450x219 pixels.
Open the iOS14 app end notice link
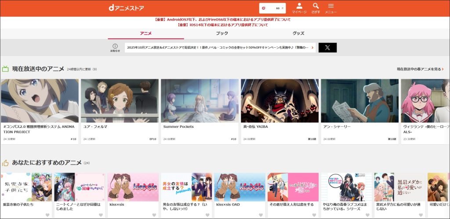point(222,25)
